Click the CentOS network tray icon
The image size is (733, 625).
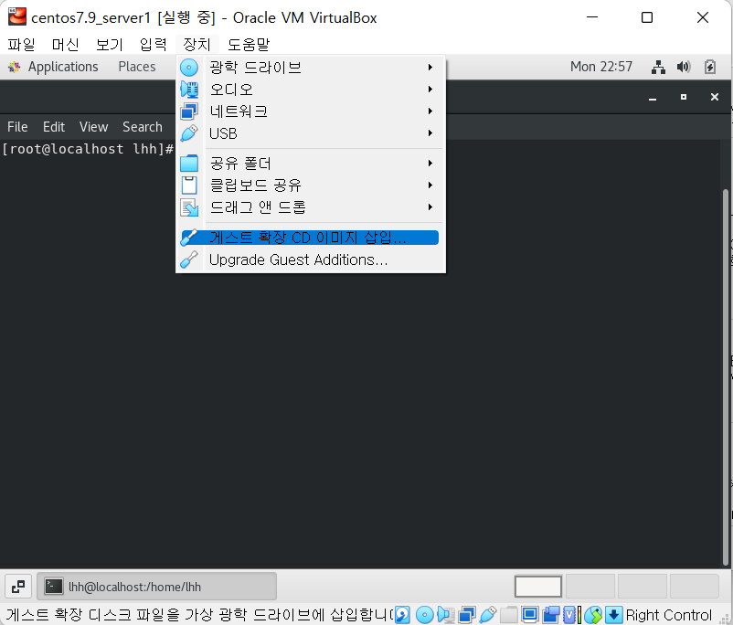(658, 67)
